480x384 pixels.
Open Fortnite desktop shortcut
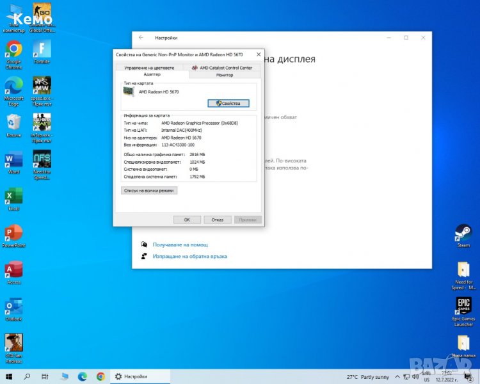click(x=42, y=49)
